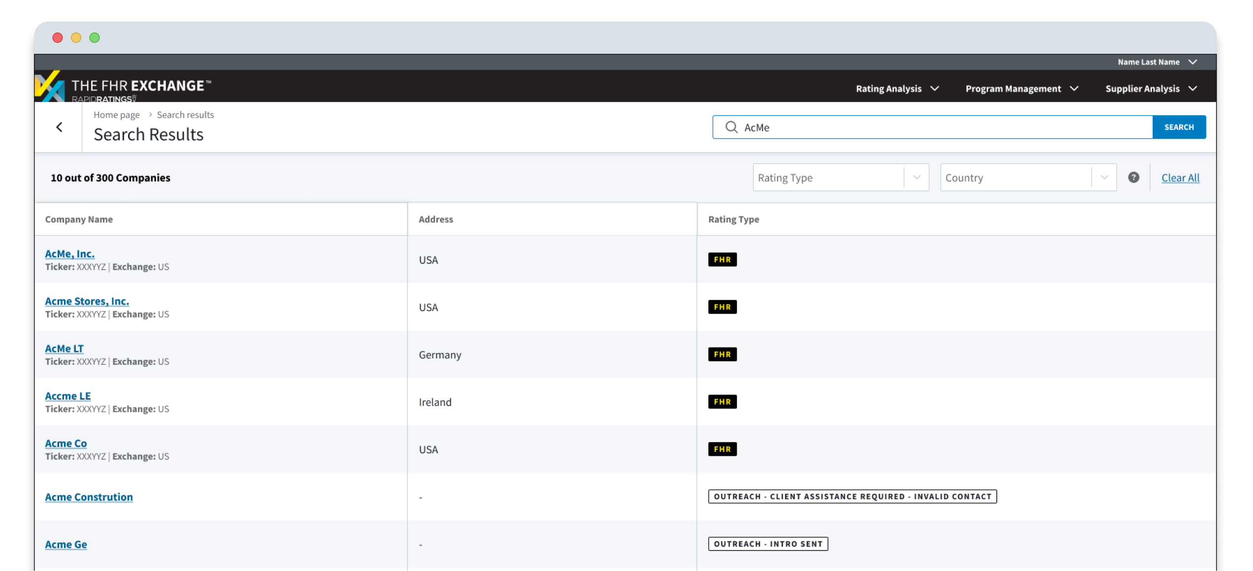Click the red window close dot
The image size is (1253, 571).
click(58, 37)
